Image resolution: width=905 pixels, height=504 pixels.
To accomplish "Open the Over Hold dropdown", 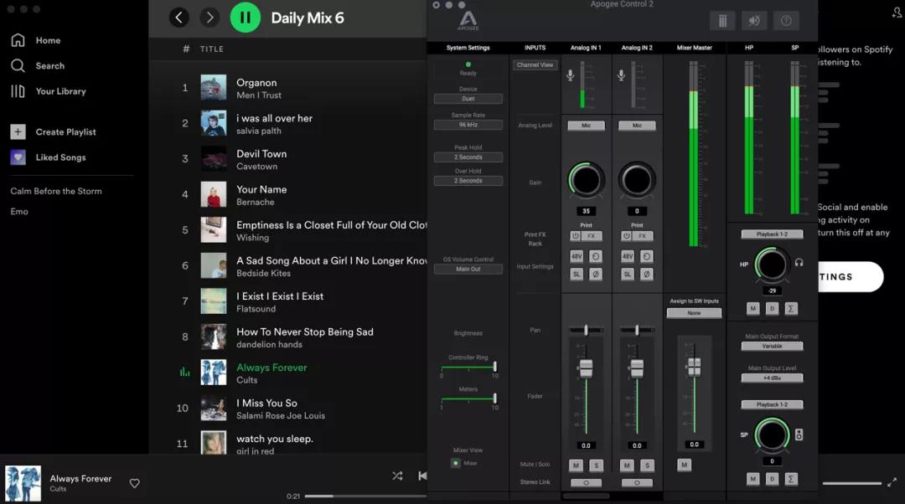I will pyautogui.click(x=468, y=181).
